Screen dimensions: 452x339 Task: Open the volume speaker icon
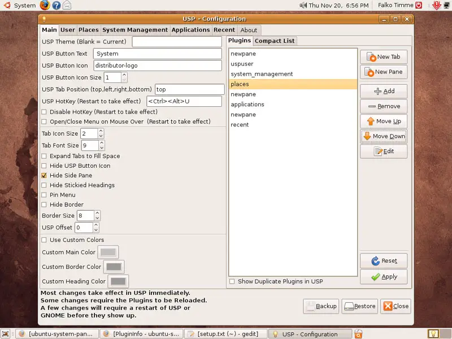pos(303,5)
